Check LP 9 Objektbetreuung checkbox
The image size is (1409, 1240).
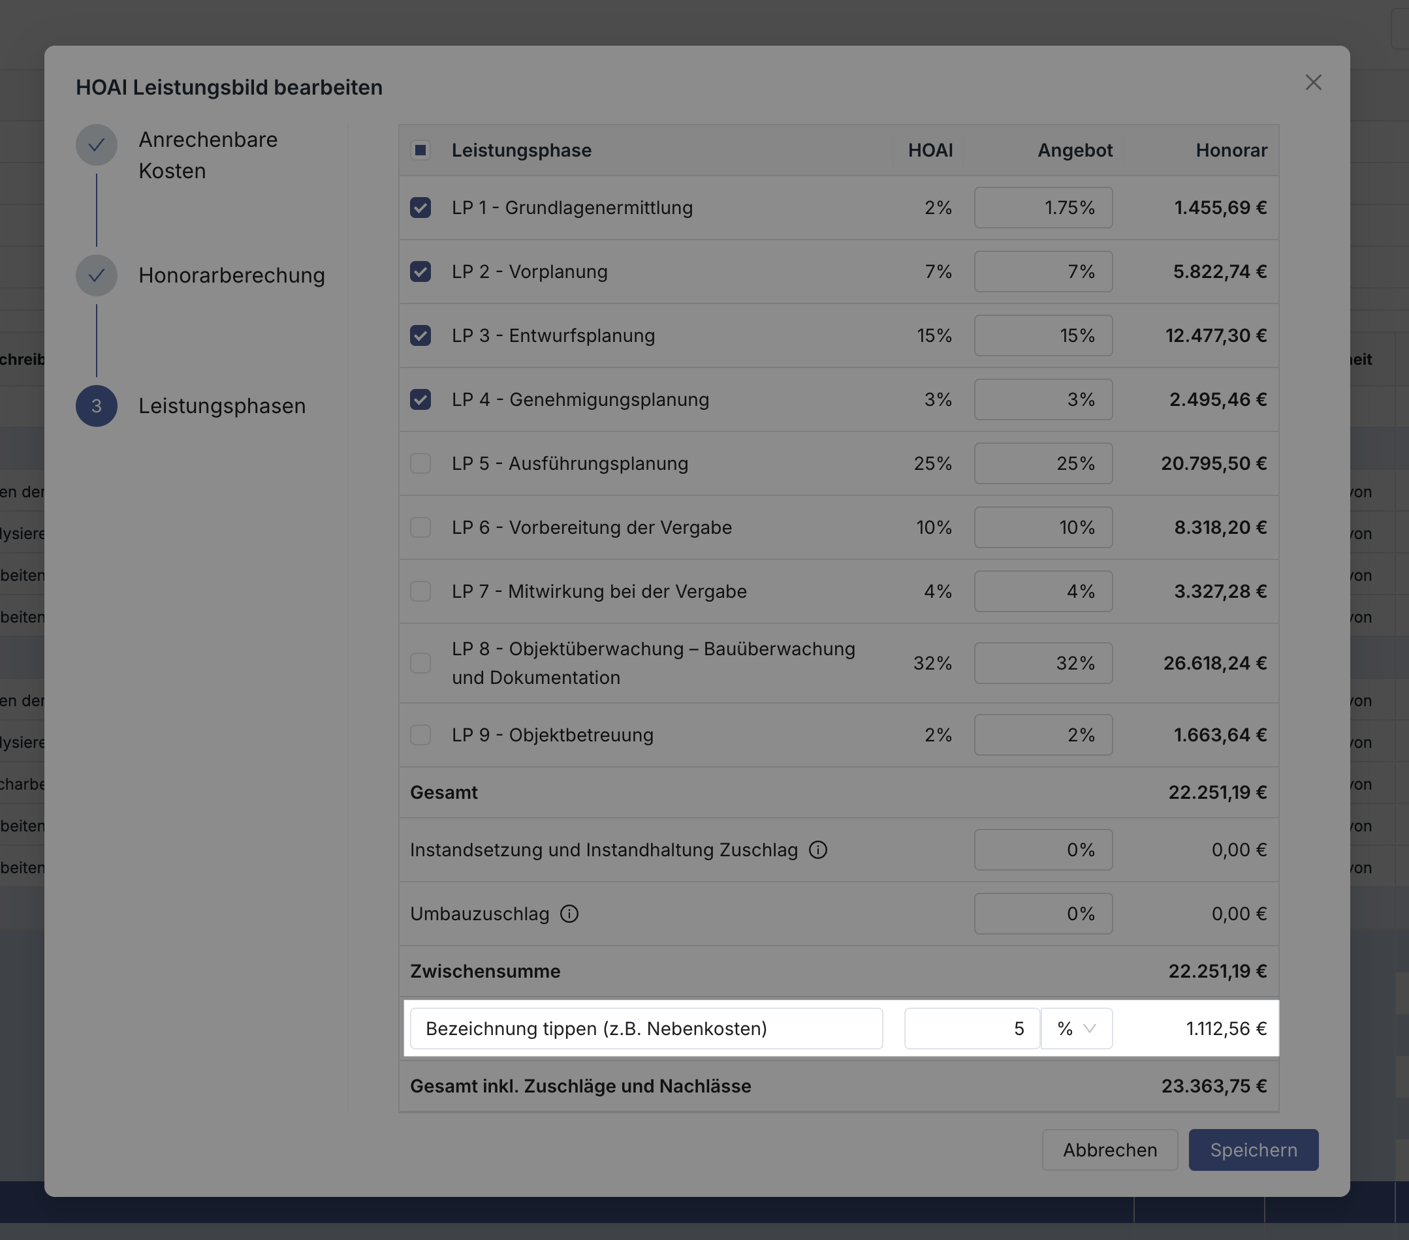point(420,735)
